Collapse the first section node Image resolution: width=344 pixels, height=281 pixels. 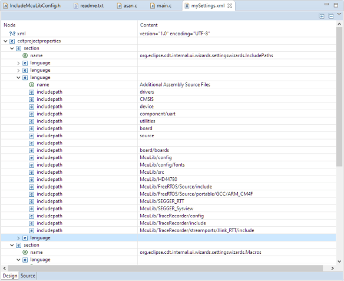click(x=12, y=48)
